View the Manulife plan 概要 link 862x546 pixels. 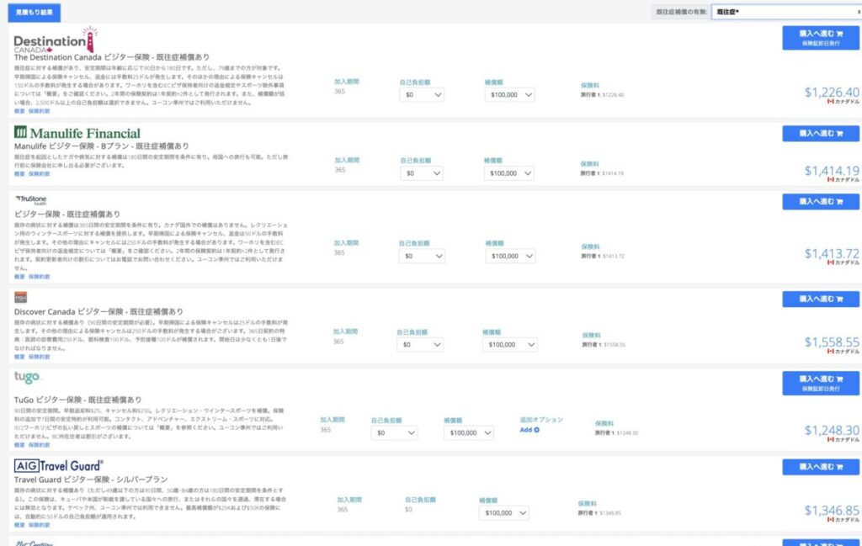[19, 173]
